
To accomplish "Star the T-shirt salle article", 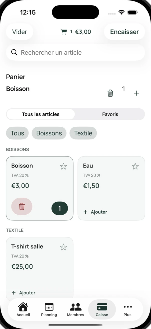I will click(x=63, y=247).
